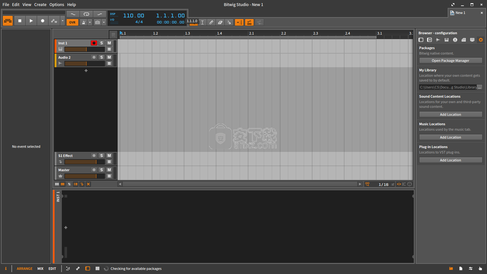This screenshot has height=274, width=487.
Task: Open the samples browser tab icon
Action: pos(438,40)
